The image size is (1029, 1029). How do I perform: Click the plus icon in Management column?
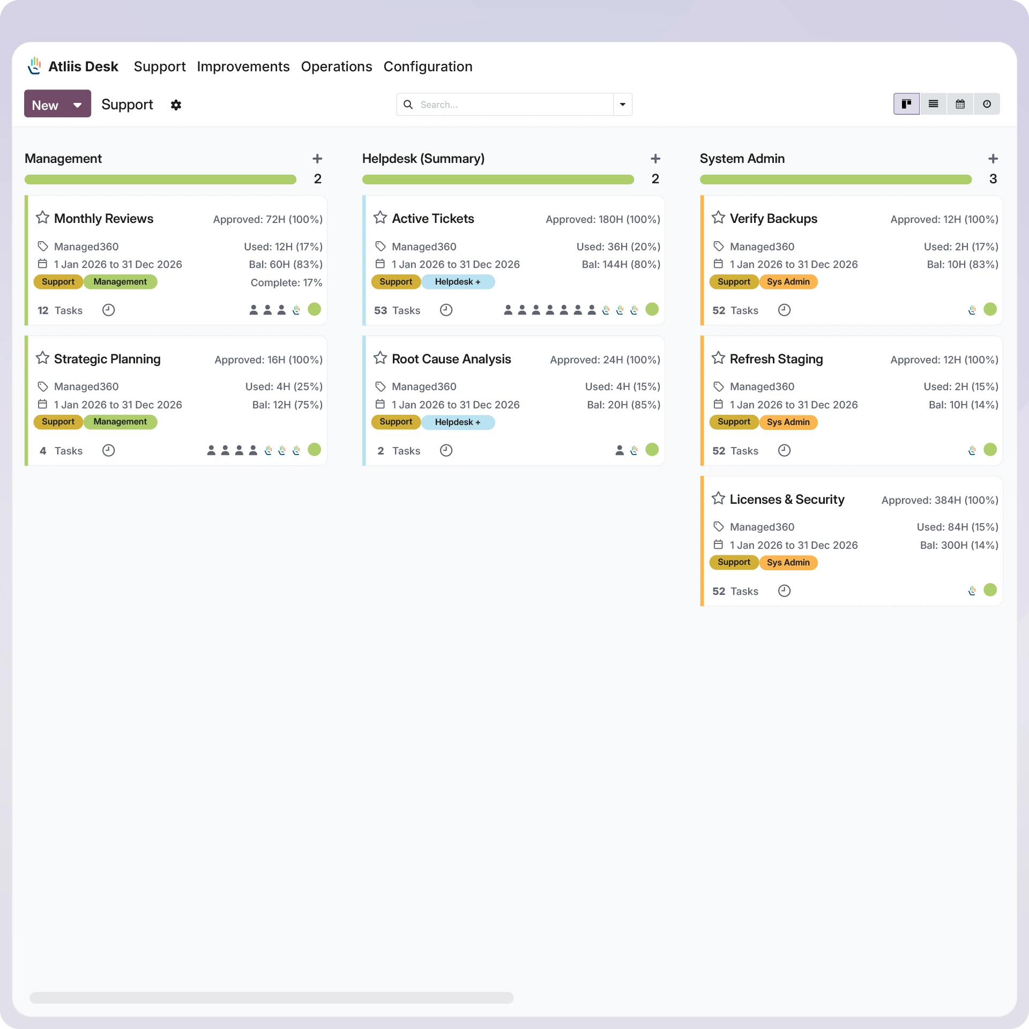point(317,159)
